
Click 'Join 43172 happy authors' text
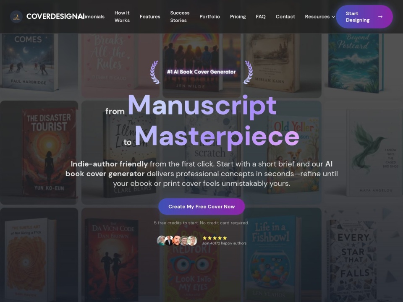(224, 243)
